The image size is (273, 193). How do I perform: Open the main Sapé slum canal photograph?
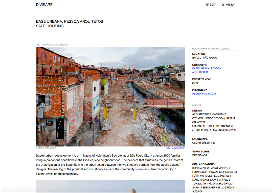click(110, 97)
